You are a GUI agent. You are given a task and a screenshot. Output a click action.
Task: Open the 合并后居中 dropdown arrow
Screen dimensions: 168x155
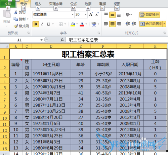[164, 24]
